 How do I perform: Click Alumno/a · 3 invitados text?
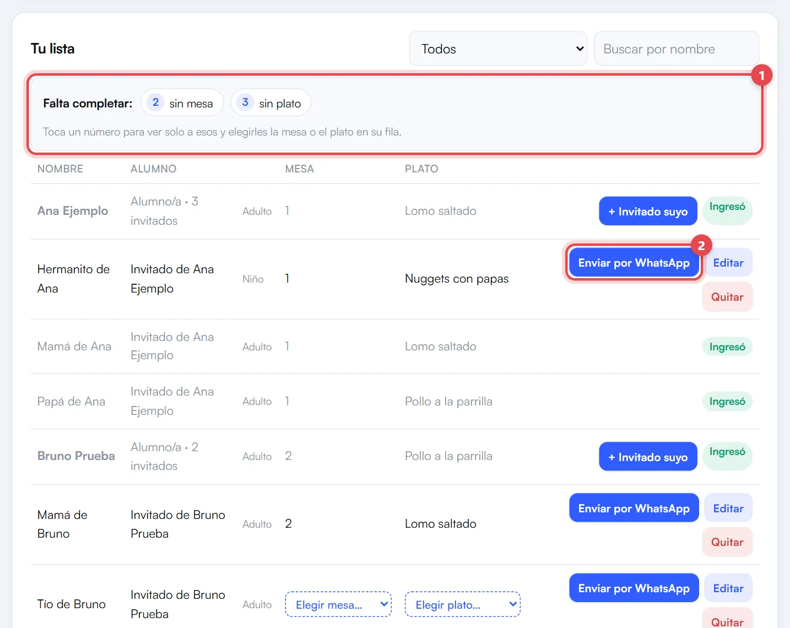[x=164, y=211]
